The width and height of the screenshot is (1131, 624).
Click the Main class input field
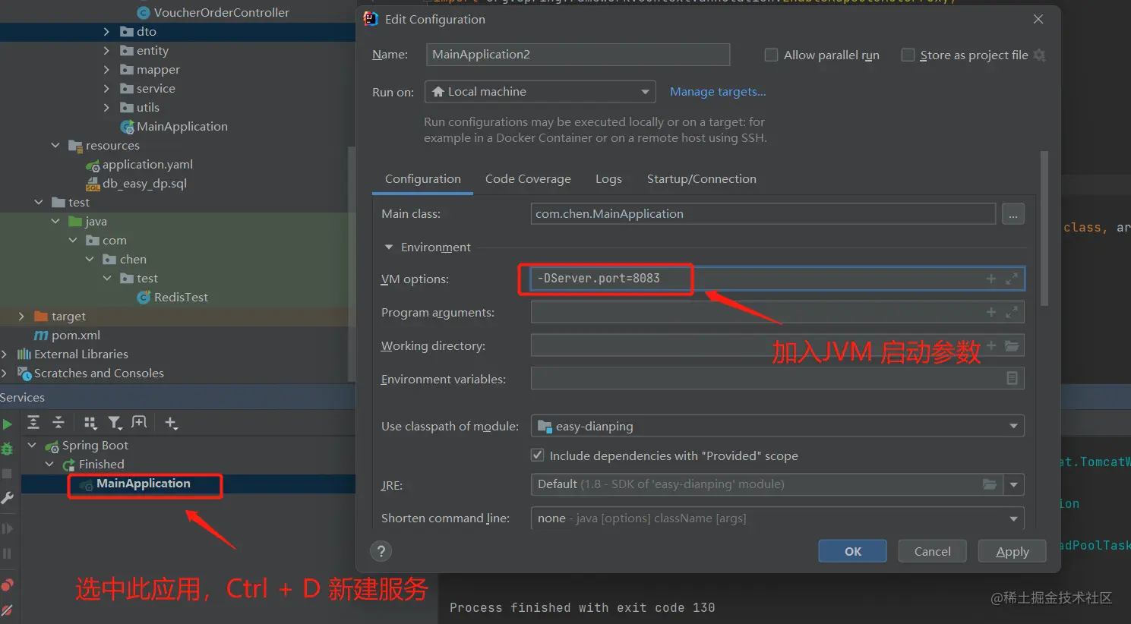[763, 214]
